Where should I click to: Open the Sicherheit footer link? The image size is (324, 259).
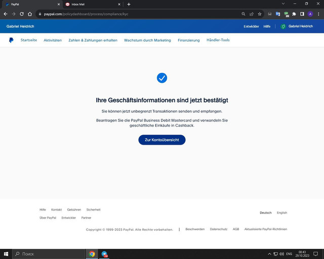click(x=93, y=209)
